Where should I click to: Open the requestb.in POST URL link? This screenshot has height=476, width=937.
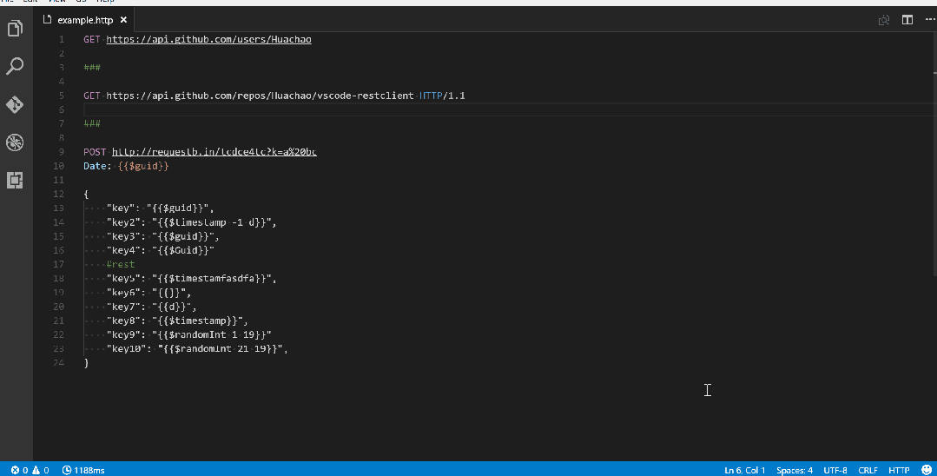pos(214,152)
